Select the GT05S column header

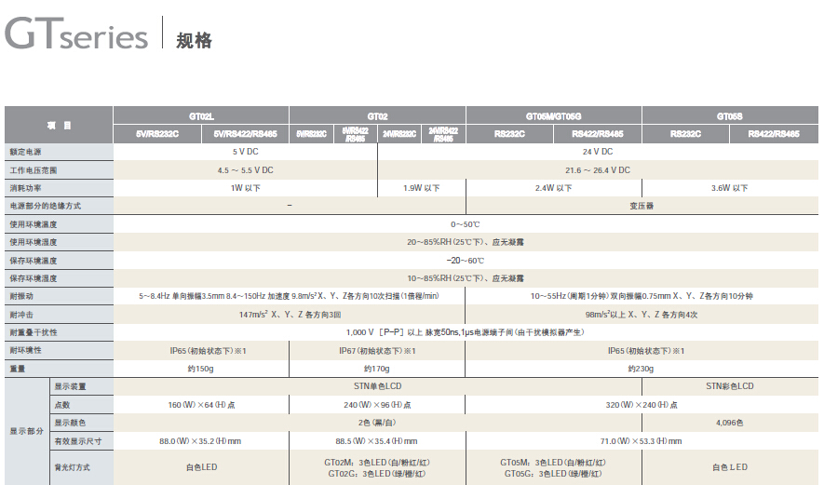tap(729, 116)
